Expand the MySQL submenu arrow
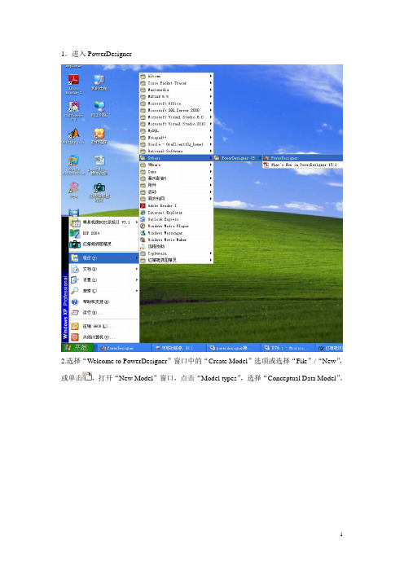Image resolution: width=404 pixels, height=572 pixels. (x=211, y=130)
